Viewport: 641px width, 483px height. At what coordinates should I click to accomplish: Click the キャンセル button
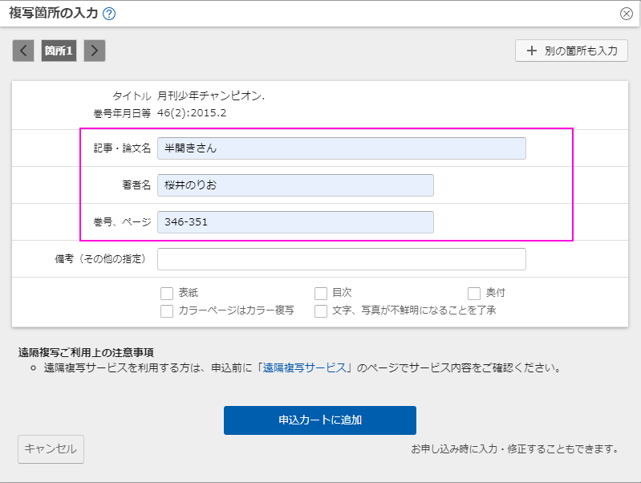tap(51, 449)
